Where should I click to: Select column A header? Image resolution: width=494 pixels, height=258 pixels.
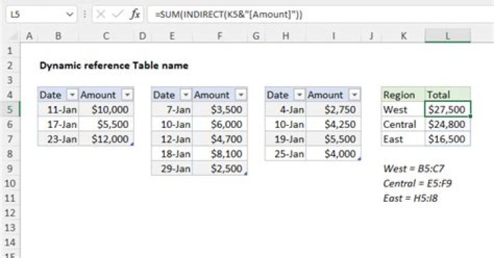[30, 36]
